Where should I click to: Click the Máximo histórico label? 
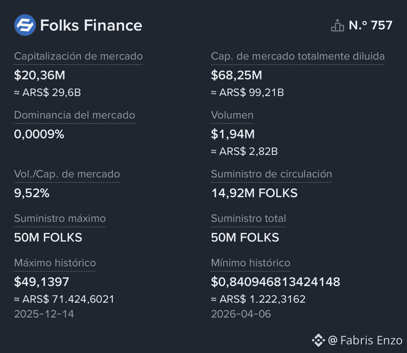[x=55, y=263]
